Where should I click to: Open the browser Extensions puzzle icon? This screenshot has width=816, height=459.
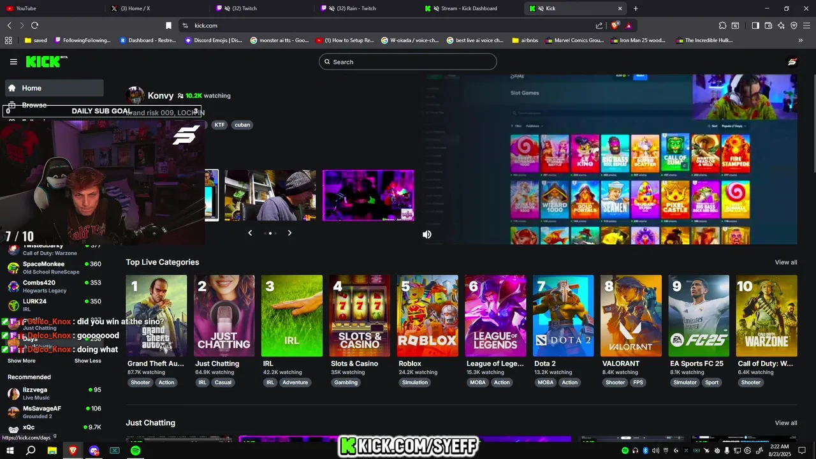722,25
